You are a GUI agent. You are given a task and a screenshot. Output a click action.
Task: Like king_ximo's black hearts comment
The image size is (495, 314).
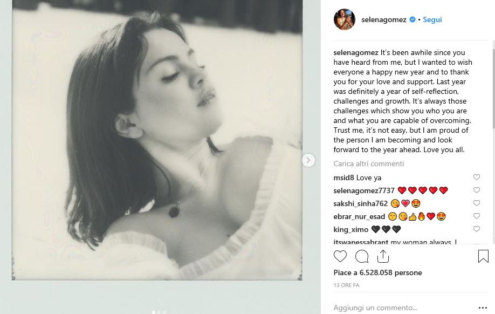[477, 229]
